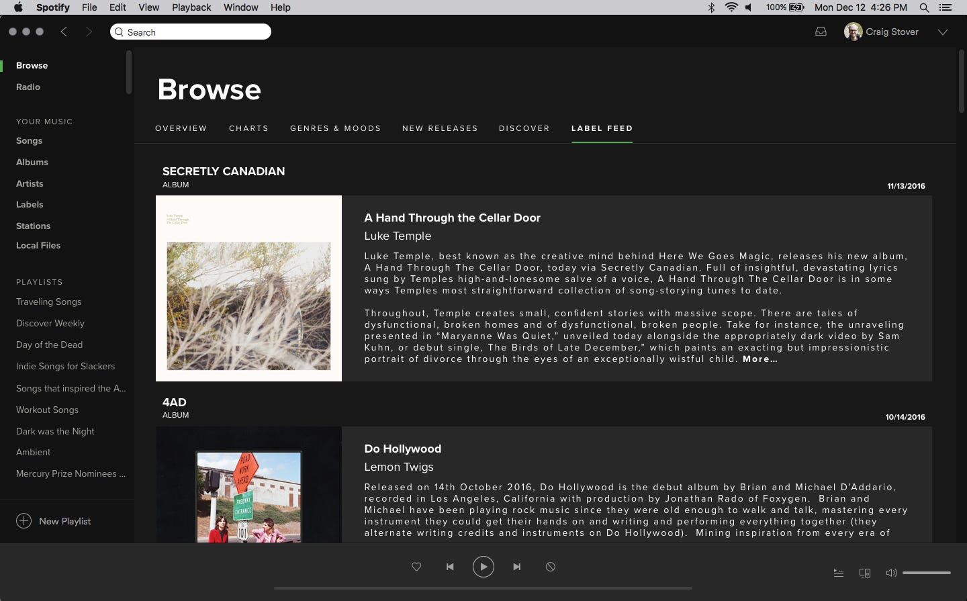
Task: Open the Workout Songs playlist
Action: click(48, 410)
